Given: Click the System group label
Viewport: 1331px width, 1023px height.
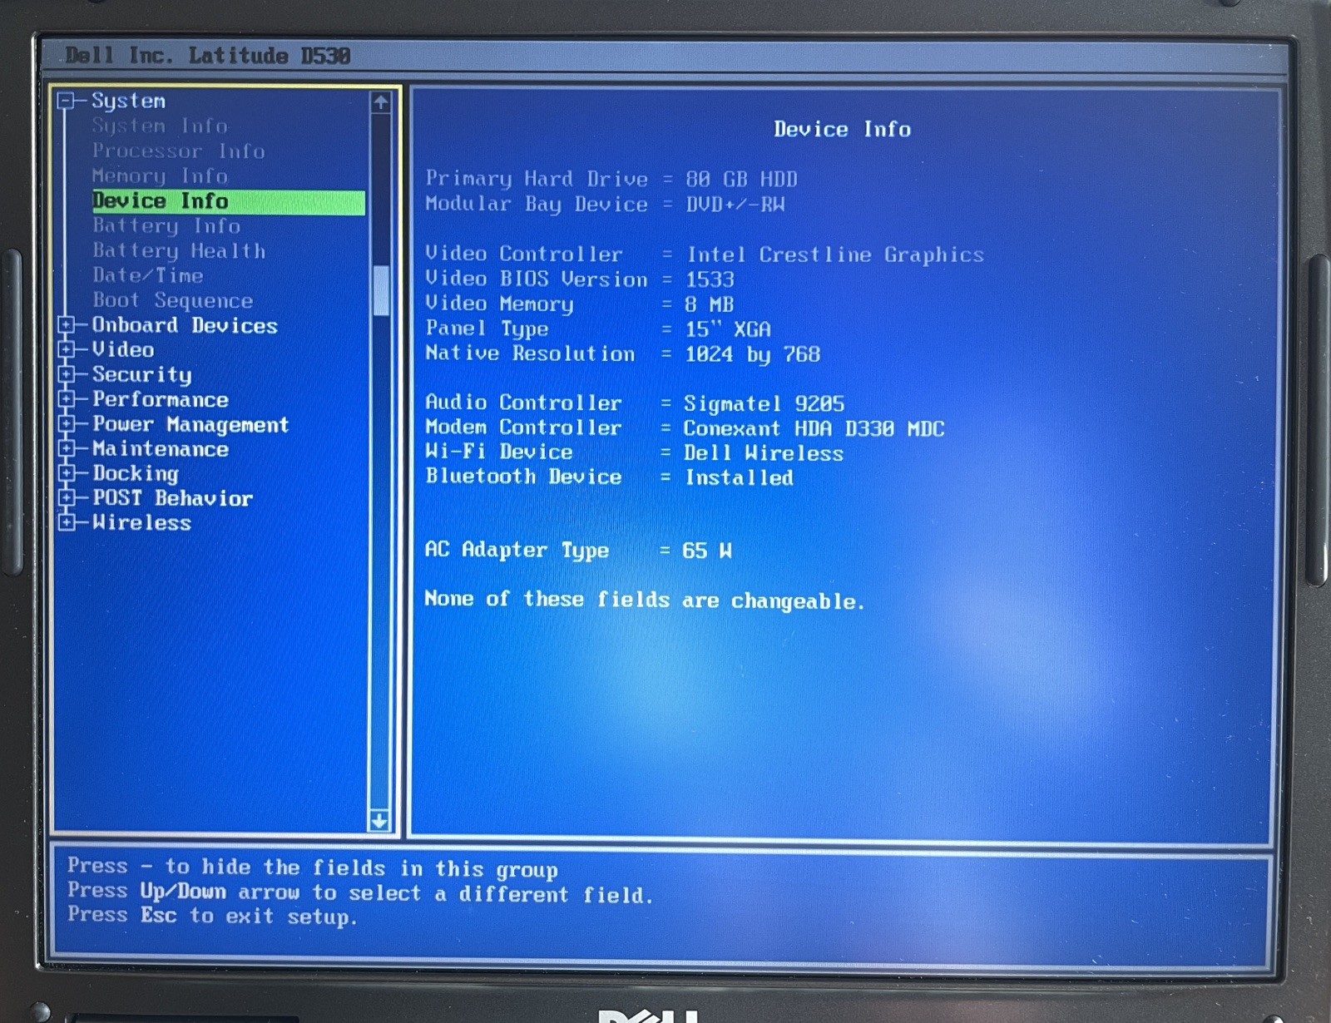Looking at the screenshot, I should point(128,101).
